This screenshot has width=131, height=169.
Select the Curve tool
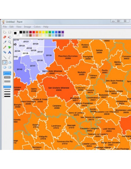pyautogui.click(x=10, y=57)
